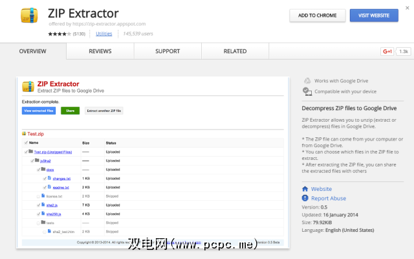This screenshot has height=259, width=414.
Task: Toggle checkbox for docs folder
Action: point(39,170)
